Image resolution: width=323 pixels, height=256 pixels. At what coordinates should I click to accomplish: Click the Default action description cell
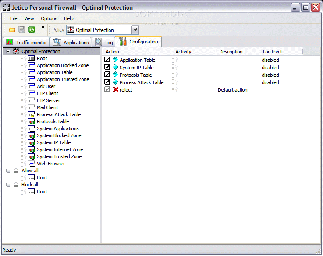pos(233,90)
